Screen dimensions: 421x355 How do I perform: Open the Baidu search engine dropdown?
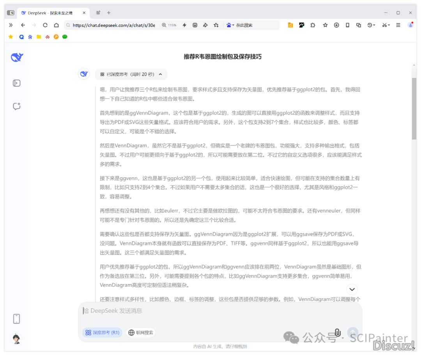click(230, 25)
